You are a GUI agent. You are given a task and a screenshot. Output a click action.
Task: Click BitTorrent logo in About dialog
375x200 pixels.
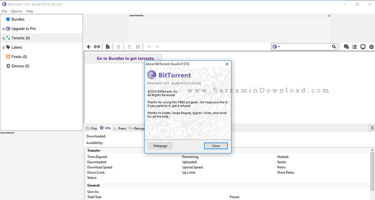tap(152, 75)
